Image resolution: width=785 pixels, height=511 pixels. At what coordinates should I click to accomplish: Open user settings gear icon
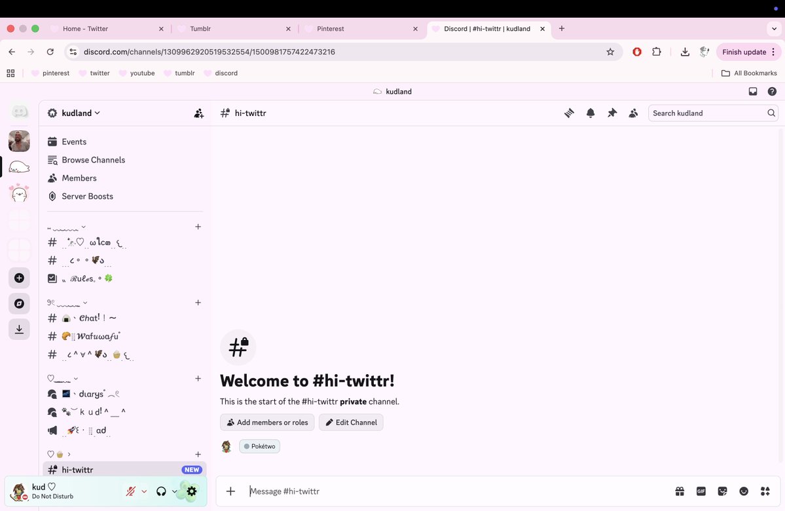click(x=192, y=491)
